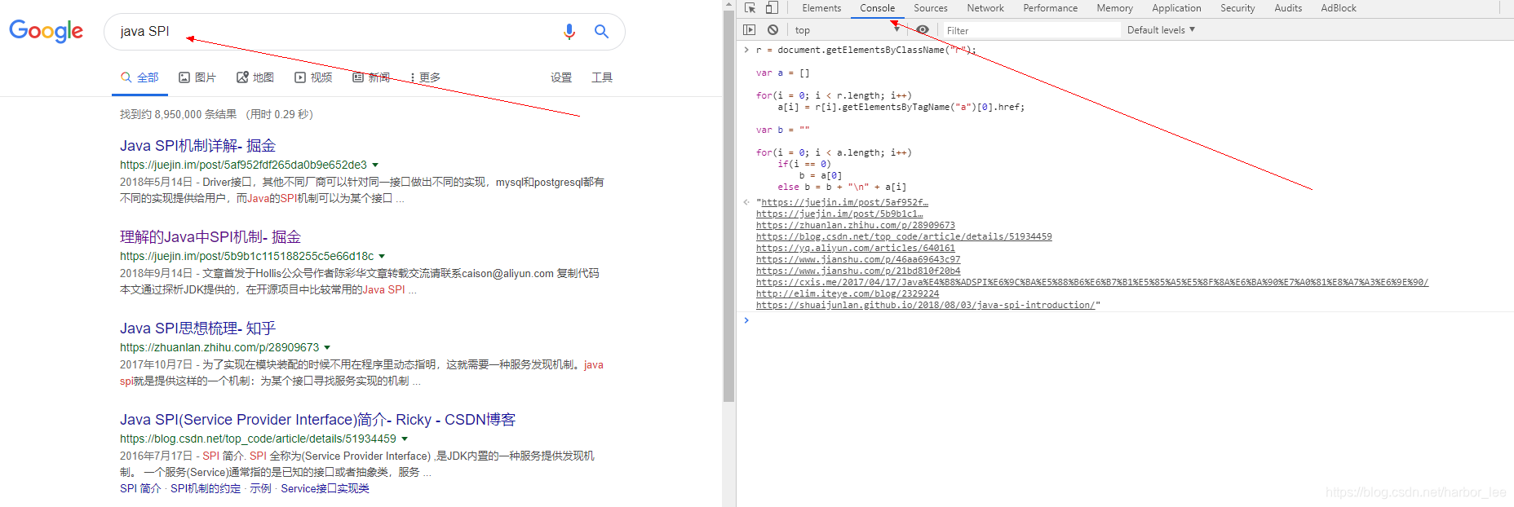Switch to DevTools Audits tab
The image size is (1514, 507).
tap(1288, 8)
